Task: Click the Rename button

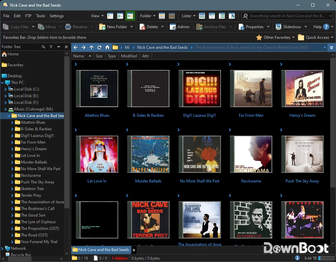Action: pos(76,27)
